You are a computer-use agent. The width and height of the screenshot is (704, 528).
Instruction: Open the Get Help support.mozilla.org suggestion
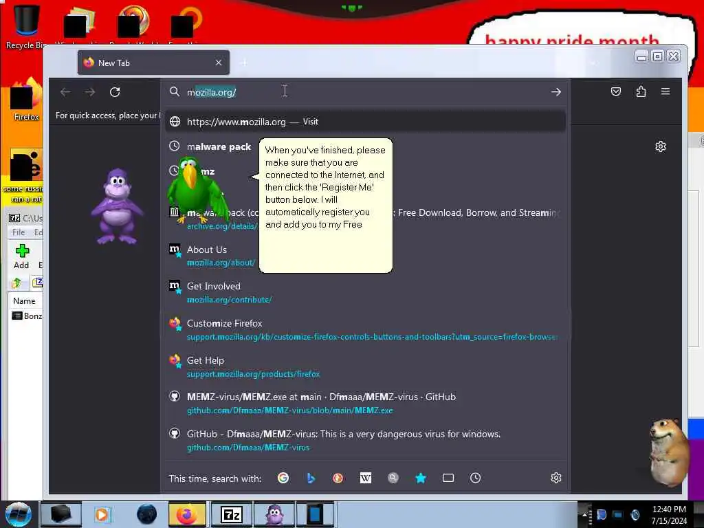click(x=365, y=367)
